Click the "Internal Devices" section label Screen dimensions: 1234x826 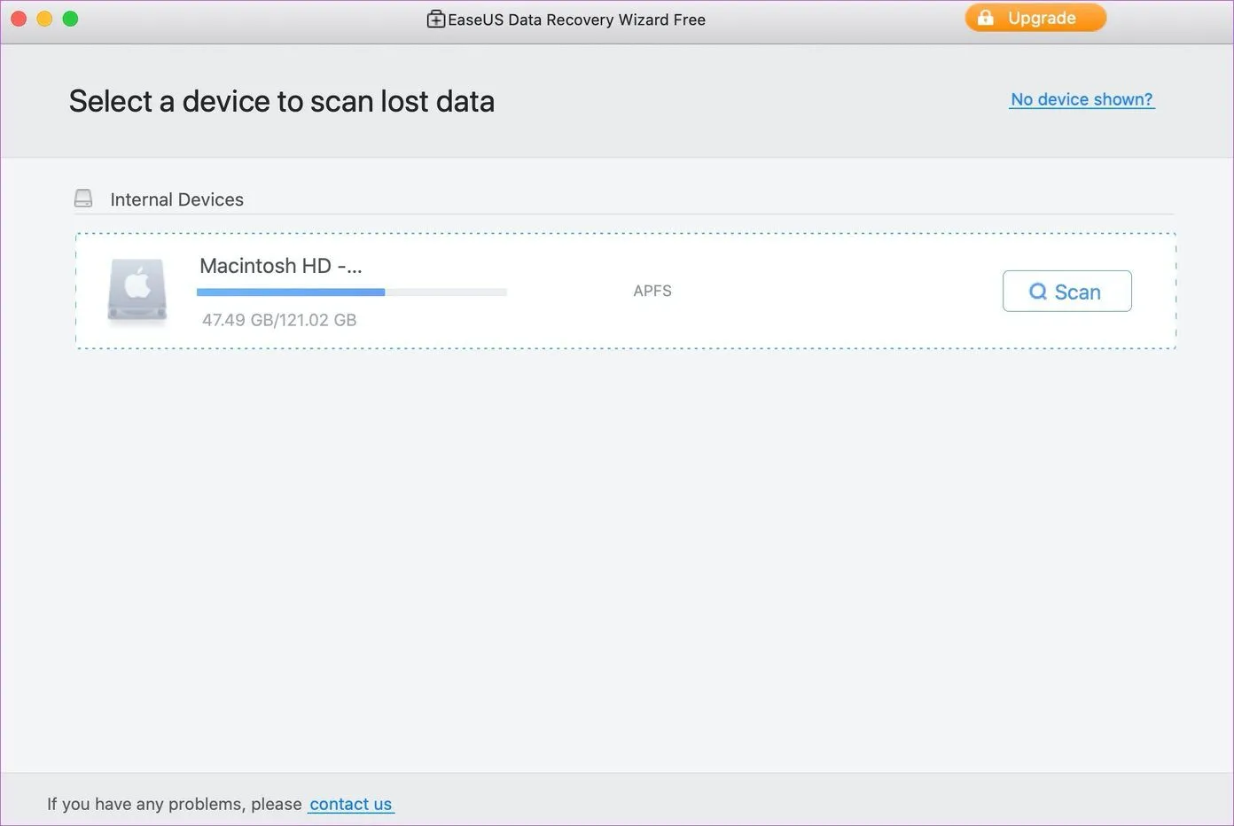tap(176, 199)
